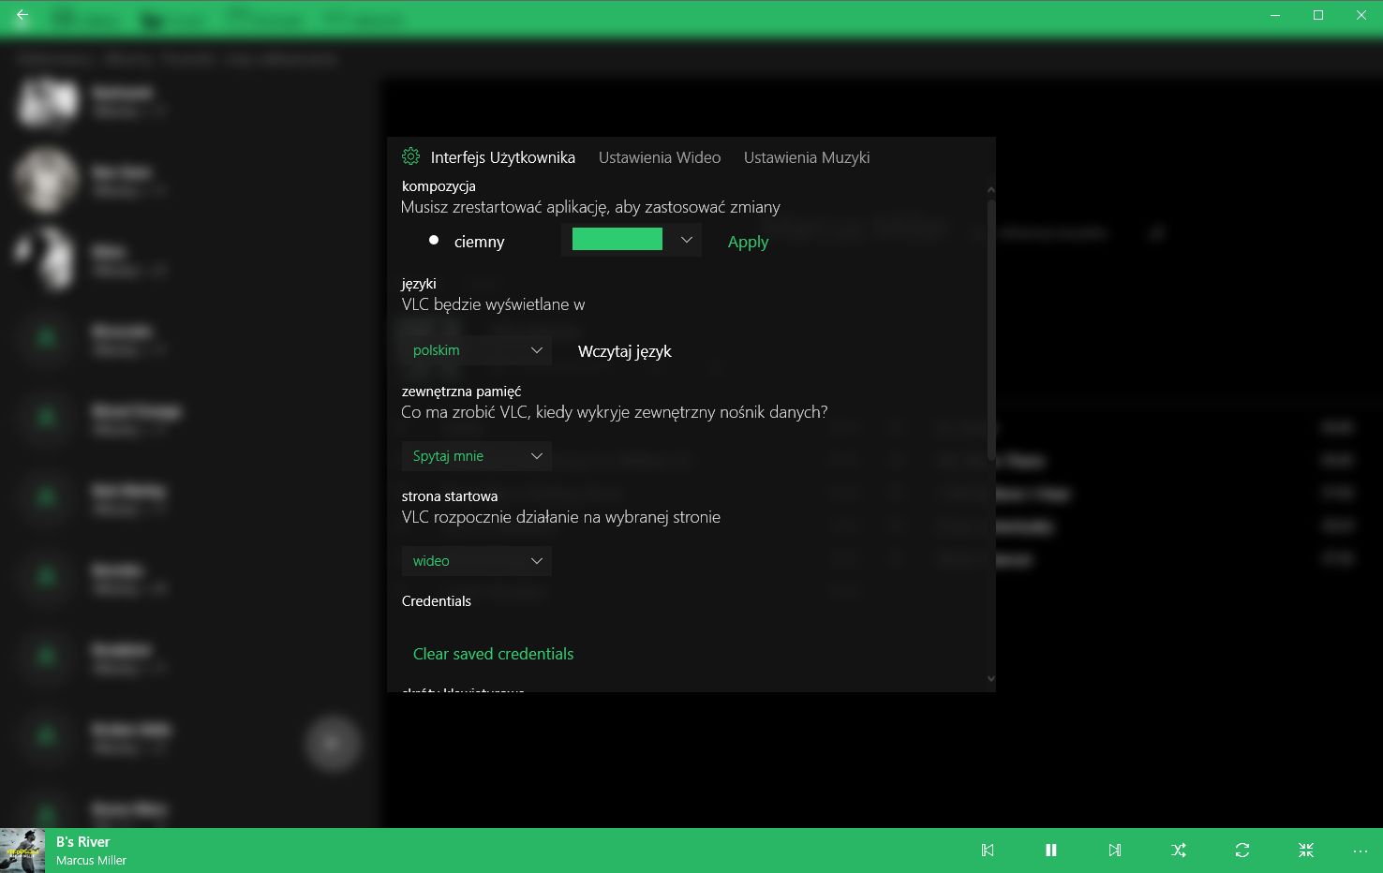Click the 'Marcus Miller' artist name
This screenshot has width=1383, height=873.
[91, 861]
